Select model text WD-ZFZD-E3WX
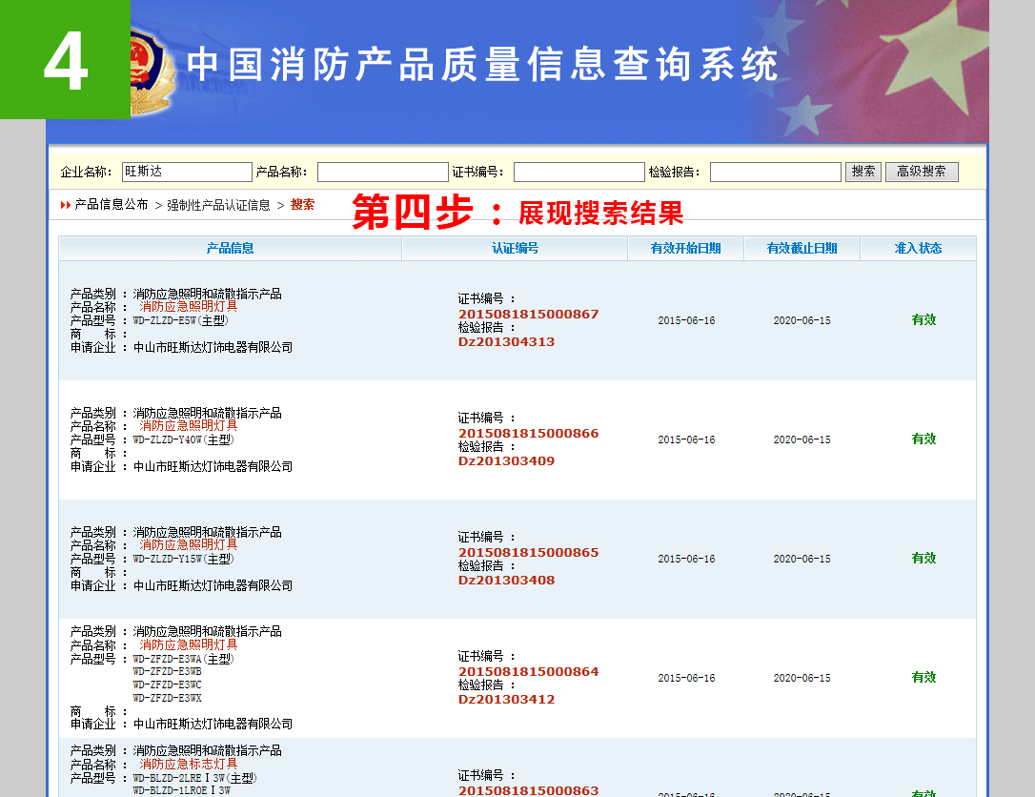This screenshot has height=797, width=1035. (167, 698)
